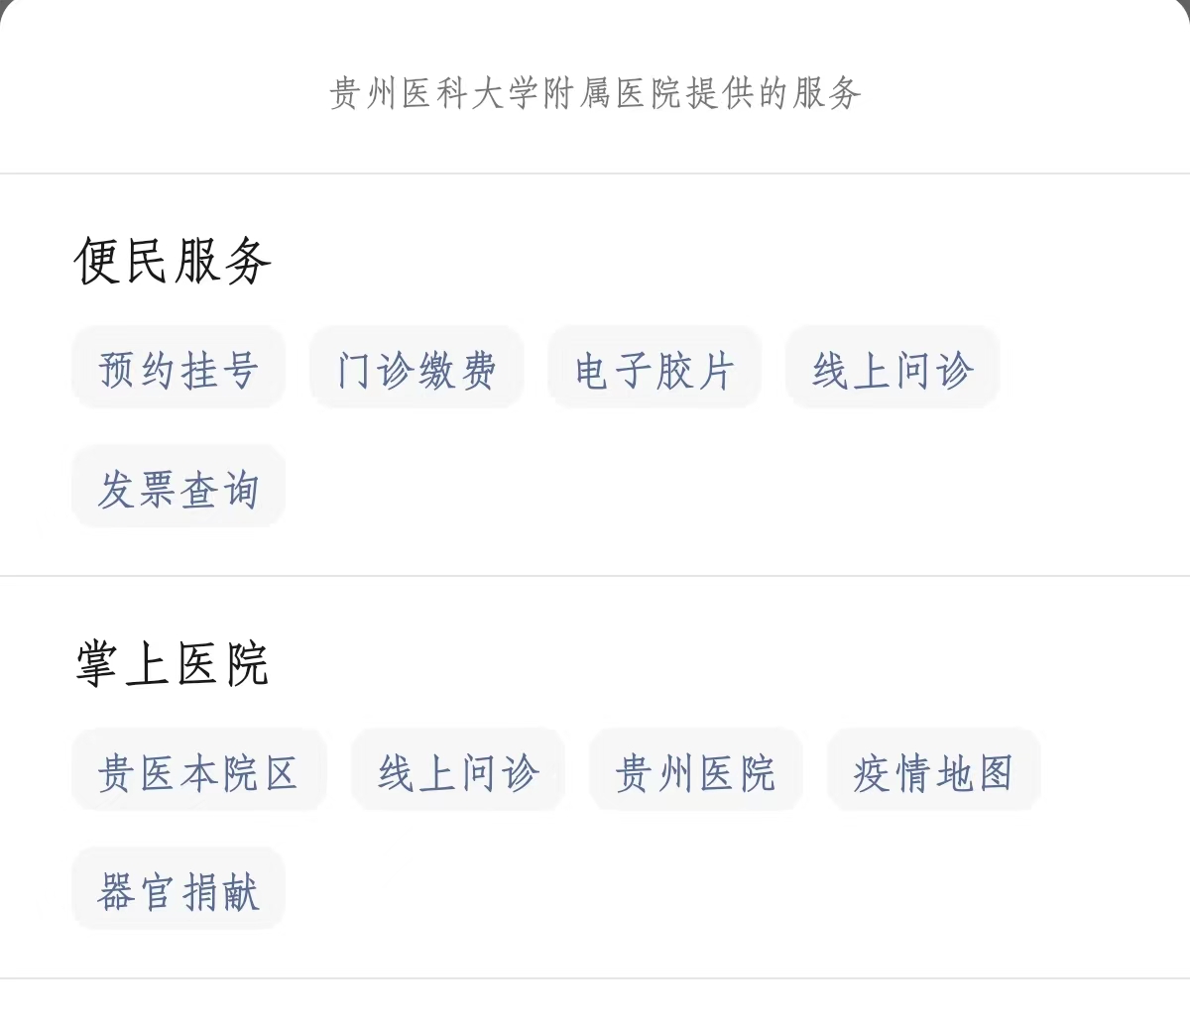Screen dimensions: 1190x1023
Task: Click the 贵州医院 entry
Action: pyautogui.click(x=695, y=770)
